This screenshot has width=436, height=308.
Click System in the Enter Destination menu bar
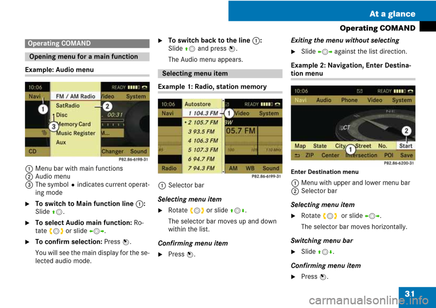pos(402,100)
